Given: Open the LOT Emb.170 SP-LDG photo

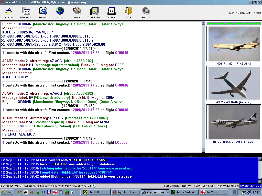Looking at the screenshot, I should click(234, 122).
